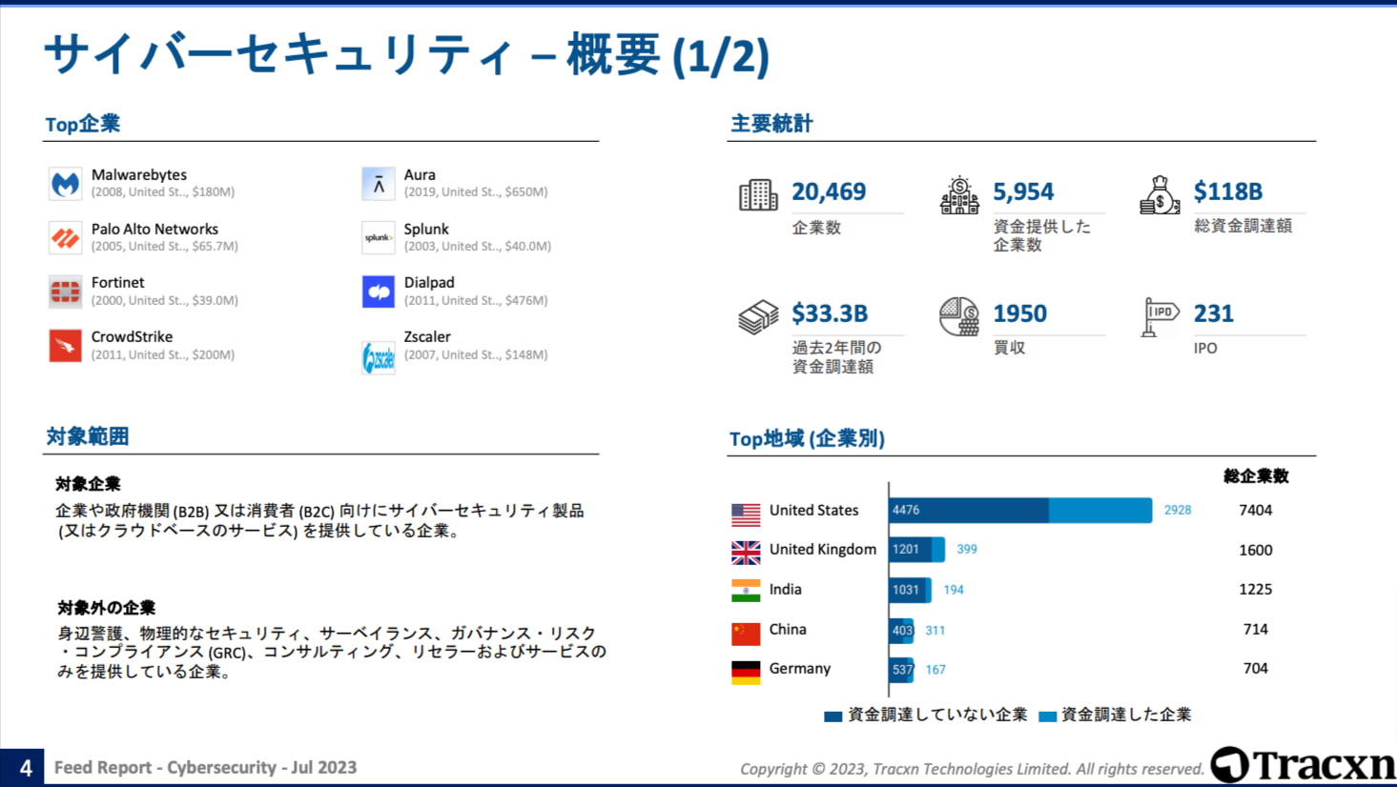Click the building icon beside 20,469
The width and height of the screenshot is (1397, 787).
[758, 194]
